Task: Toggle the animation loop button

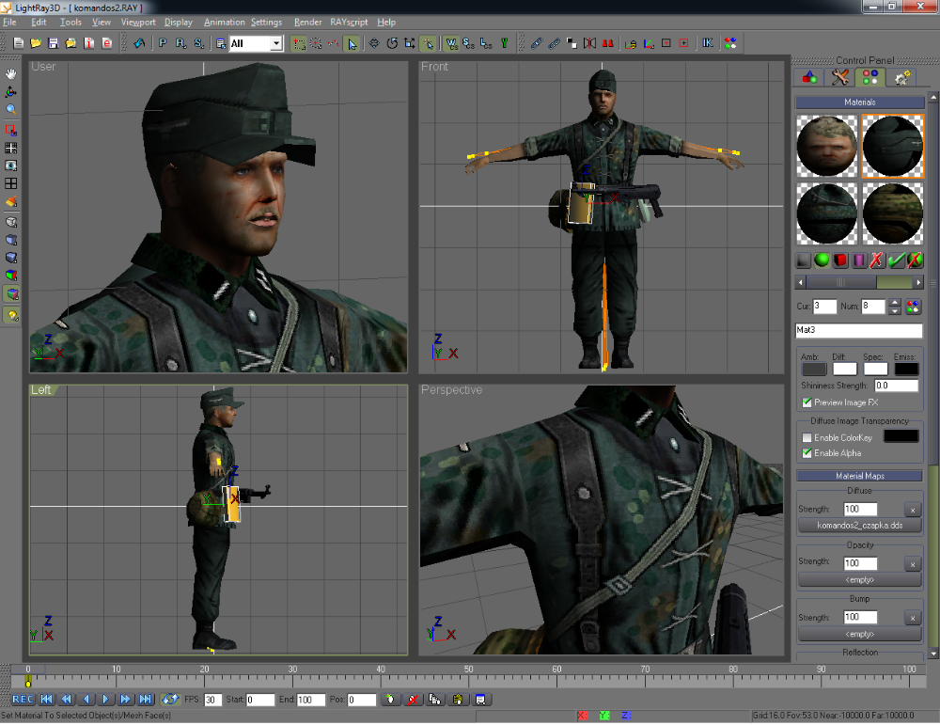Action: tap(169, 700)
